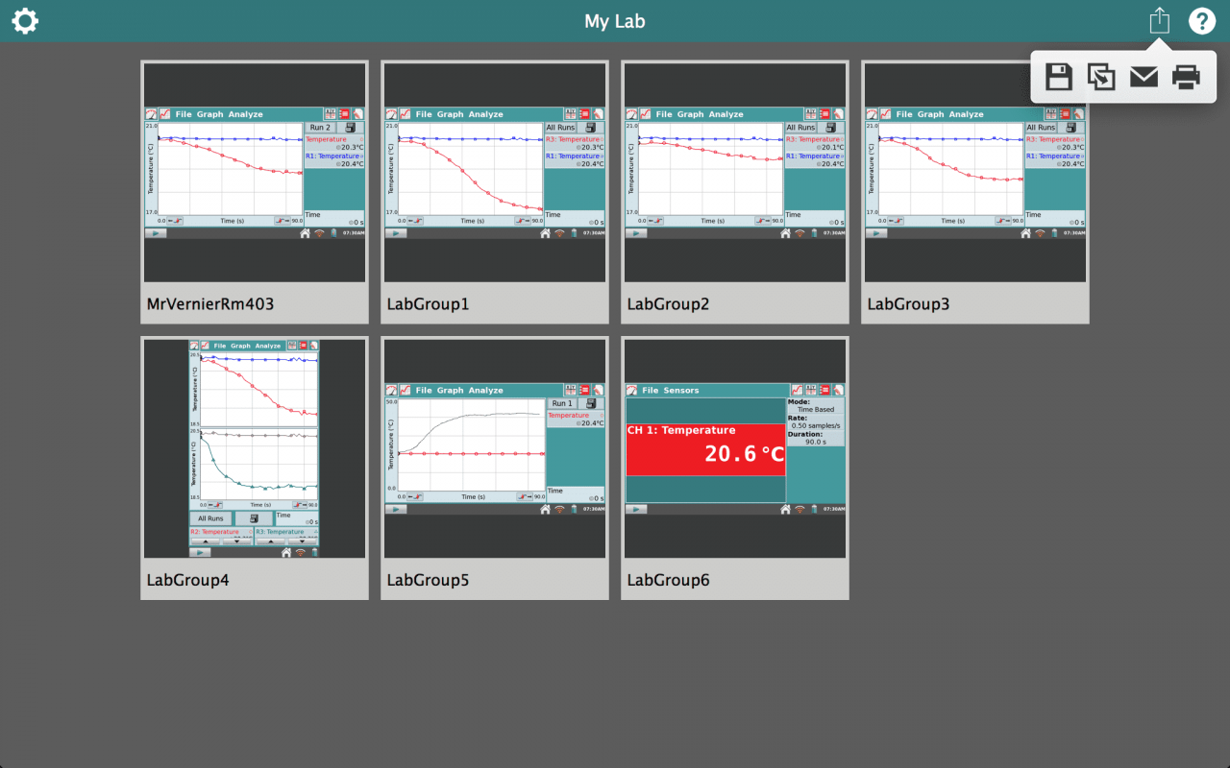This screenshot has height=768, width=1230.
Task: Tap the Home icon on LabGroup6 status bar
Action: pyautogui.click(x=786, y=509)
